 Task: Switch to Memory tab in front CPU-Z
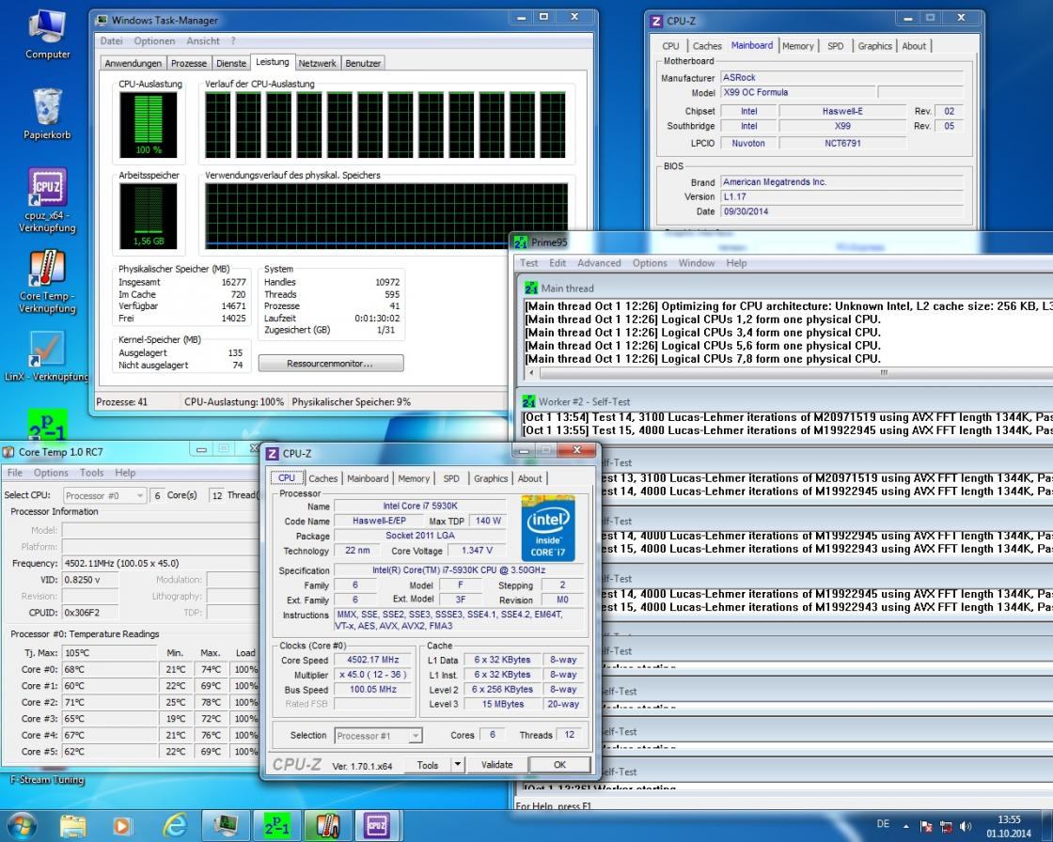[x=413, y=478]
